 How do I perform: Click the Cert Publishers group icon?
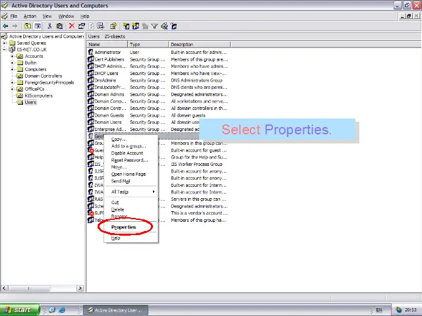pyautogui.click(x=91, y=59)
